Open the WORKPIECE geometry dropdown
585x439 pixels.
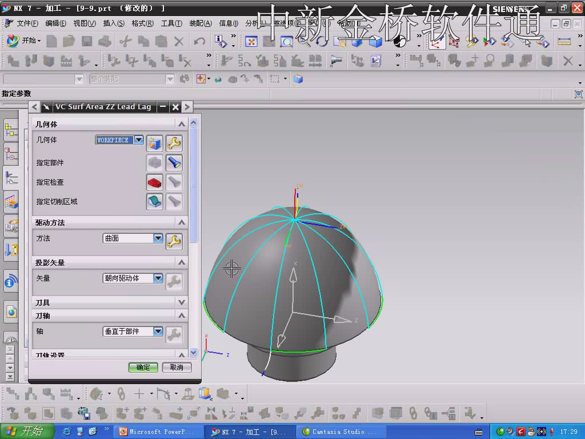(139, 140)
